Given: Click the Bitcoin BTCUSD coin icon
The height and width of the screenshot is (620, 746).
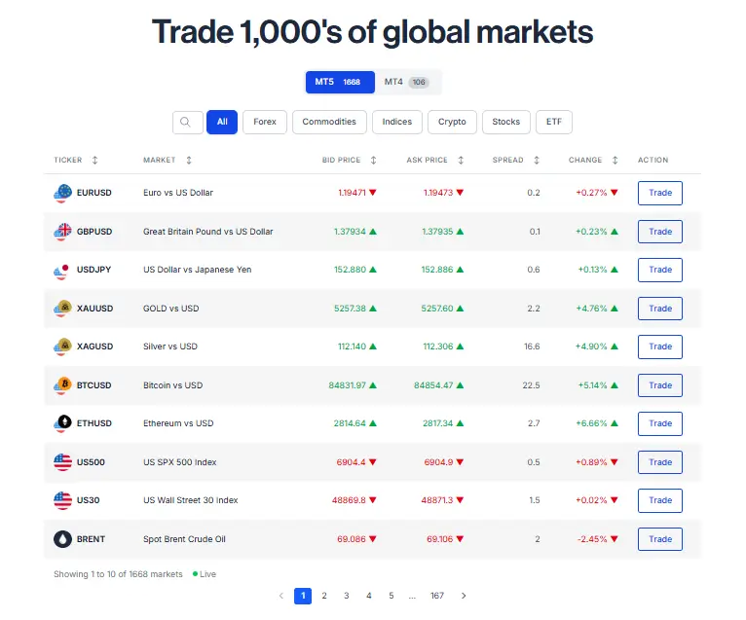Looking at the screenshot, I should 62,385.
